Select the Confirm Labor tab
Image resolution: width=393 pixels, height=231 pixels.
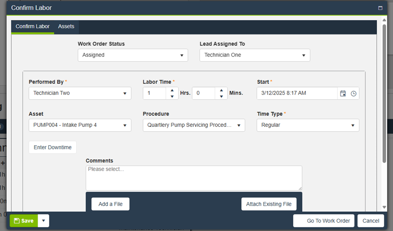click(33, 27)
